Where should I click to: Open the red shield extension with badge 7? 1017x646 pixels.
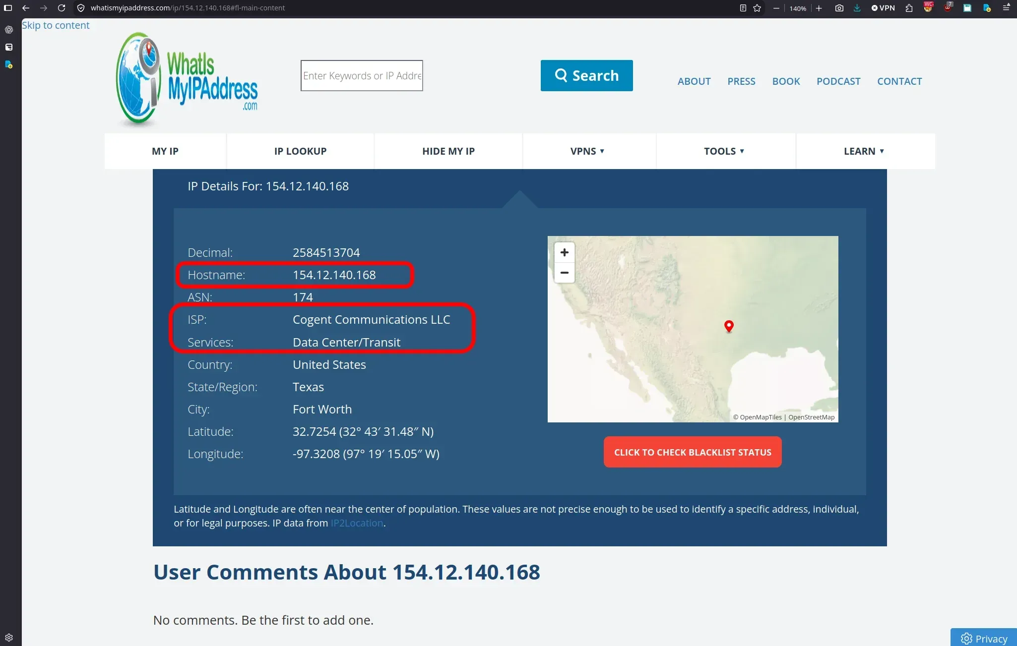point(948,7)
